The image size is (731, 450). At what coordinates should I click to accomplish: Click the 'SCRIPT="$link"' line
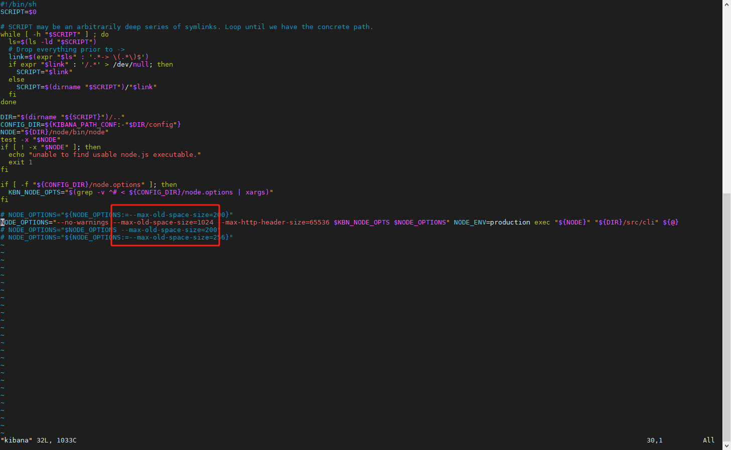[x=44, y=72]
